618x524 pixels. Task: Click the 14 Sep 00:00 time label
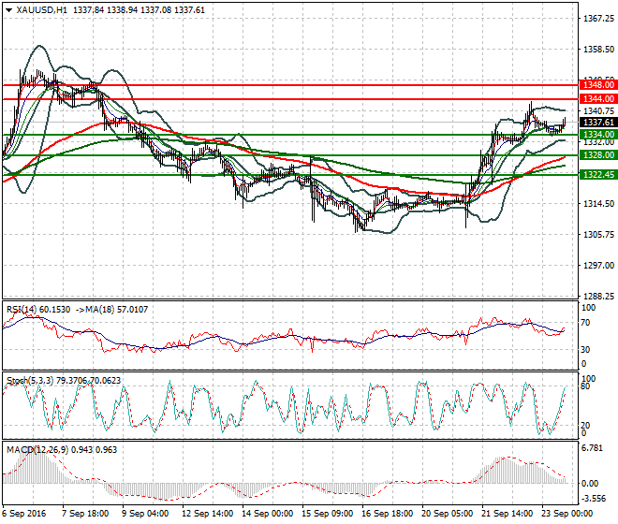point(267,514)
